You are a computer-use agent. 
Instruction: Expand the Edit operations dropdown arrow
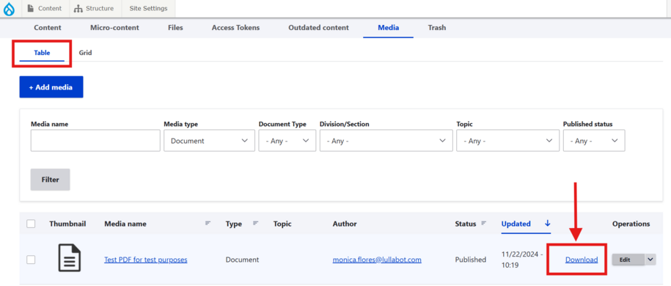point(650,260)
